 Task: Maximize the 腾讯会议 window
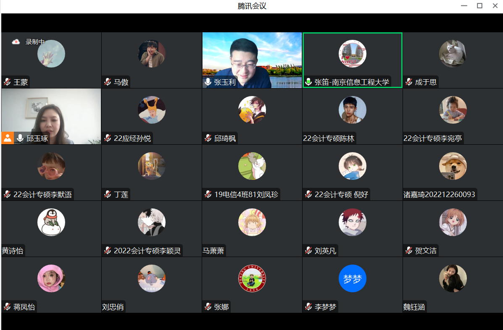point(479,6)
